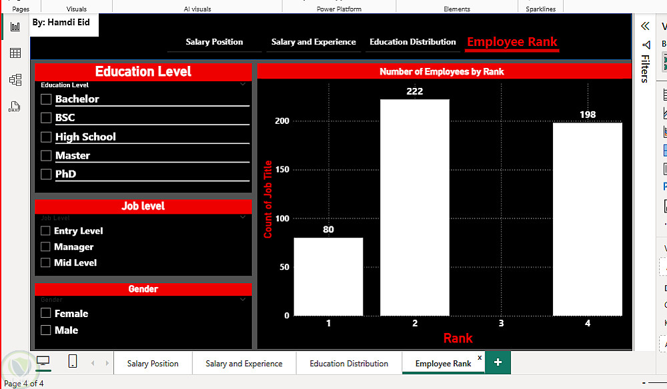
Task: Click the 198 data label
Action: coord(588,115)
